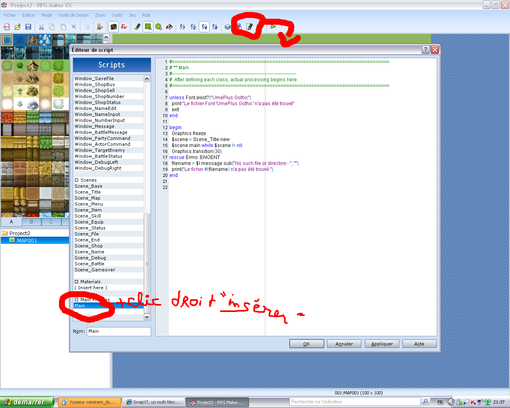
Task: Select the Rectangle drawing tool
Action: (148, 27)
